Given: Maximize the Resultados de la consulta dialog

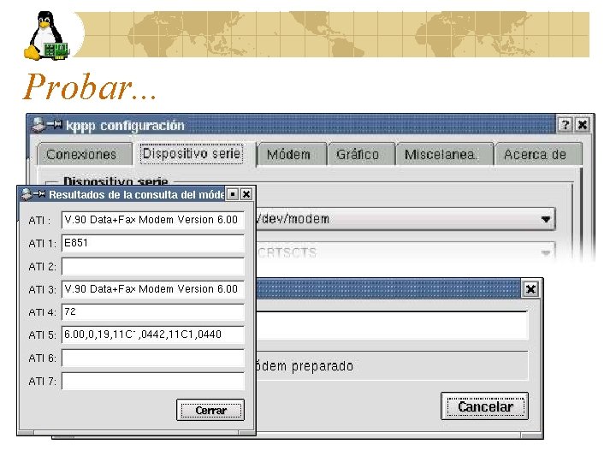Looking at the screenshot, I should coord(233,194).
